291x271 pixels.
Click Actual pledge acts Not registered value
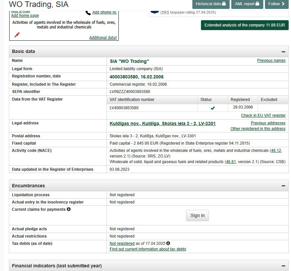(122, 229)
